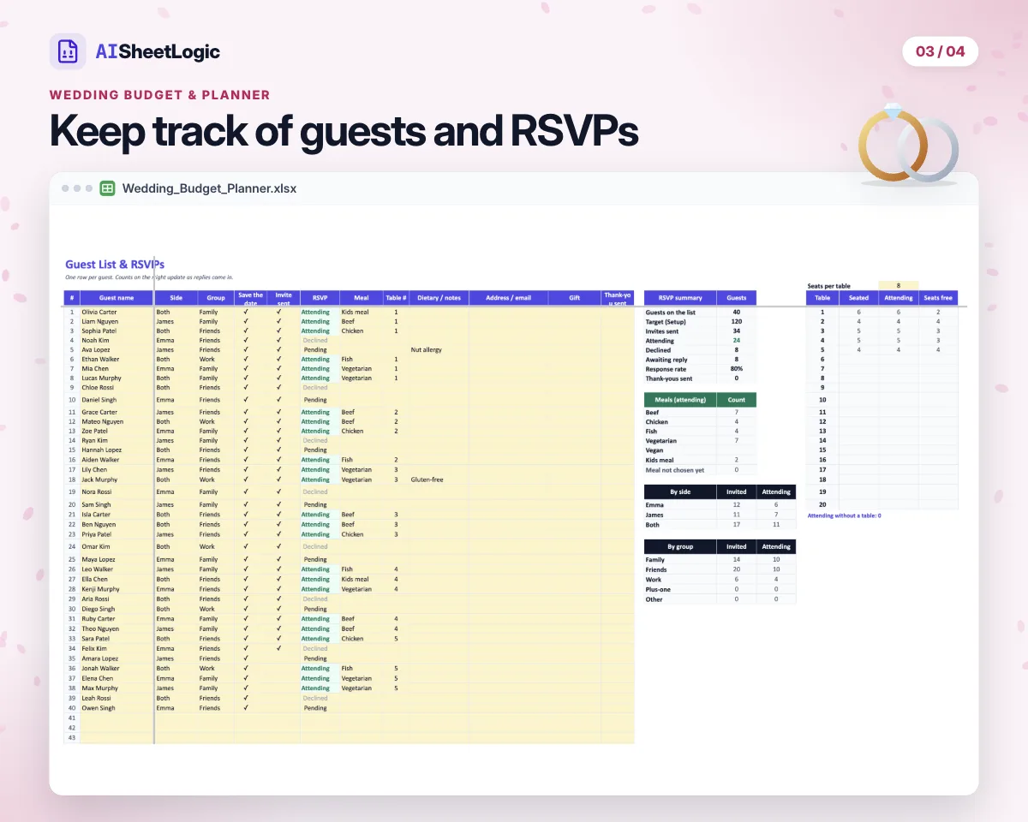Screen dimensions: 1028x822
Task: Select the Leah Rossi guest name cell
Action: tap(117, 698)
